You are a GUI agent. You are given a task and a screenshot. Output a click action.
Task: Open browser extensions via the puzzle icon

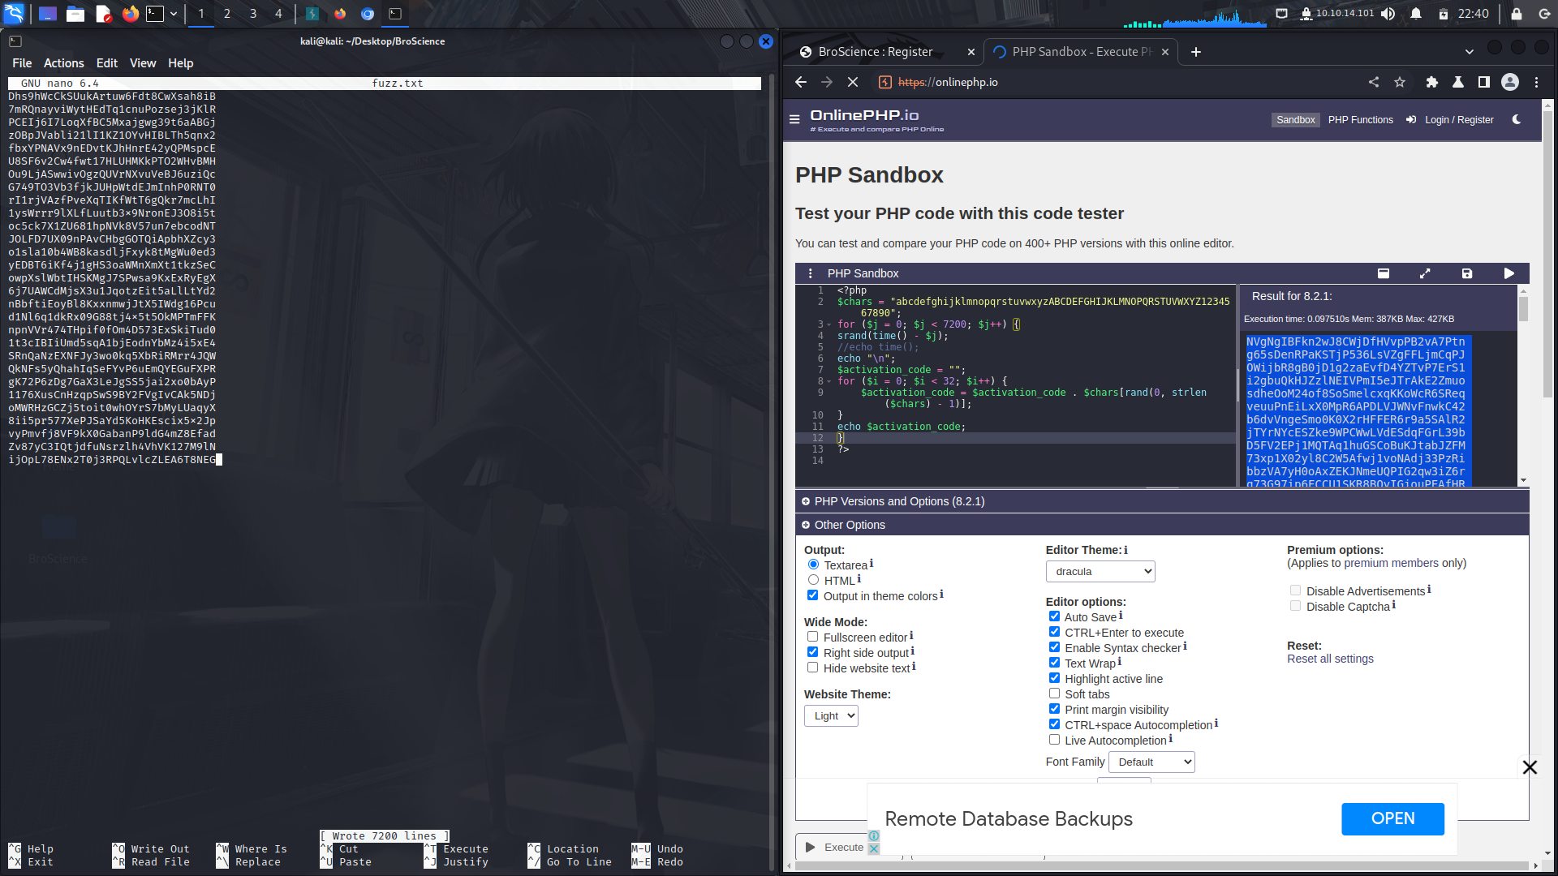click(1431, 82)
